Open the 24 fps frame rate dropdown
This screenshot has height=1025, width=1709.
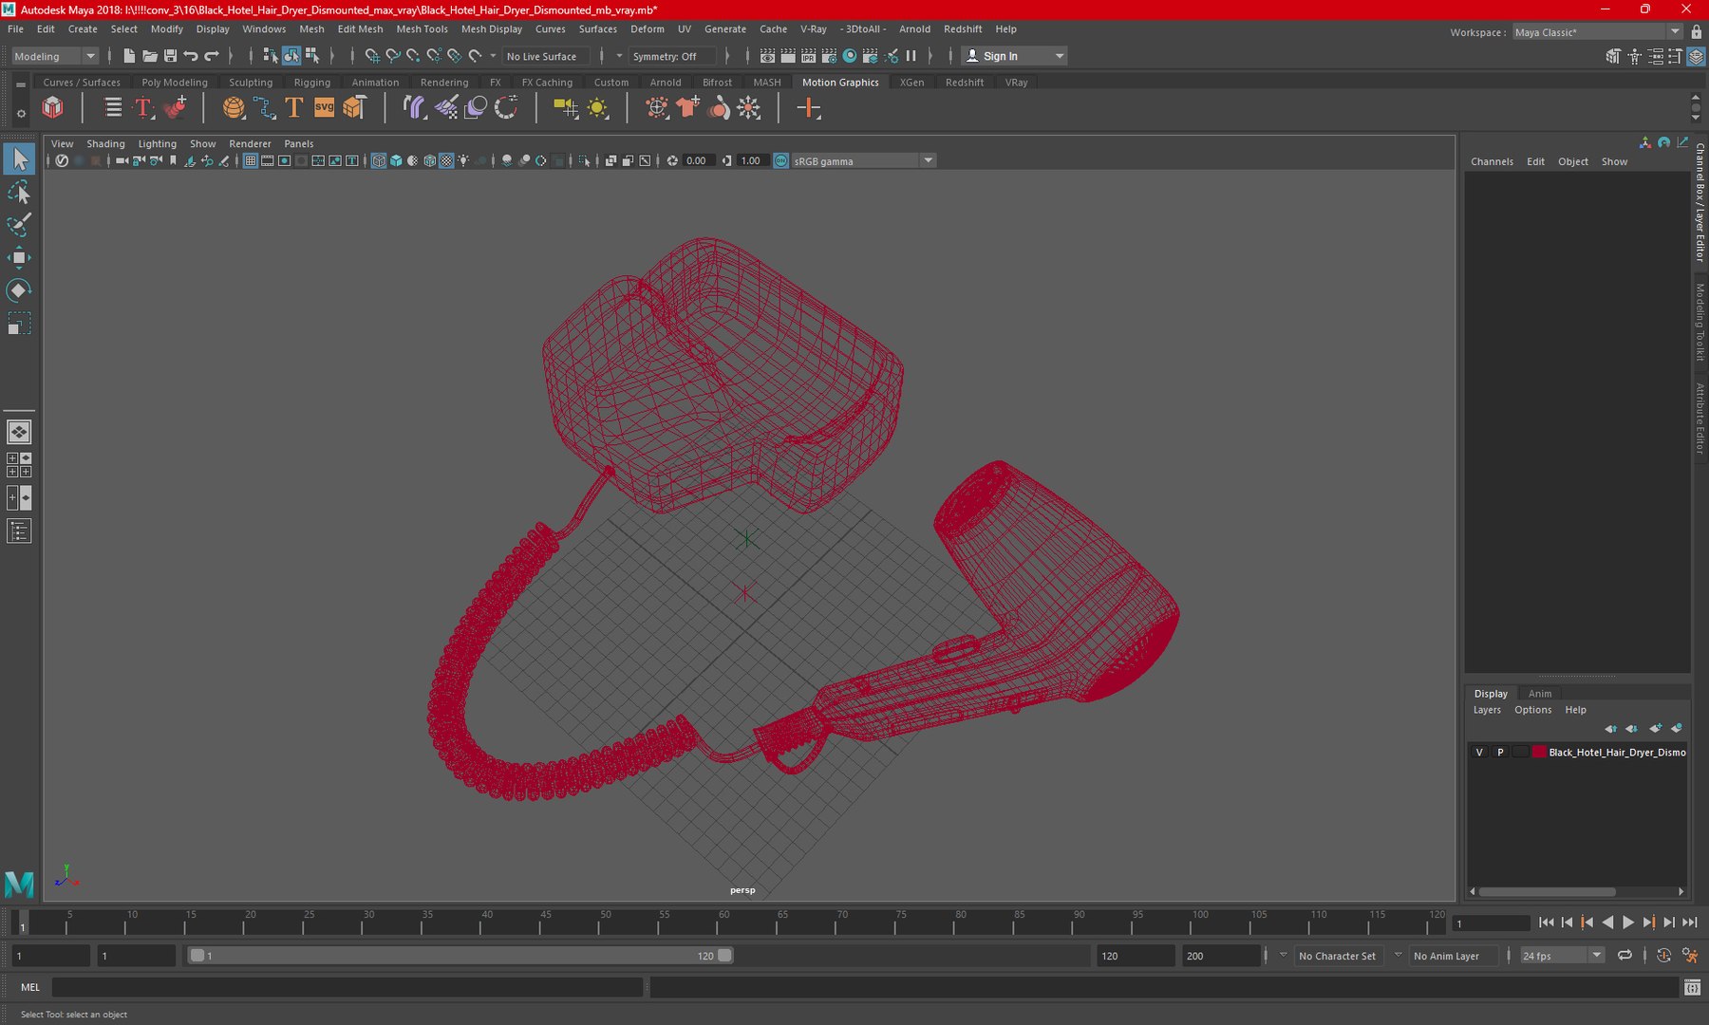(1562, 956)
